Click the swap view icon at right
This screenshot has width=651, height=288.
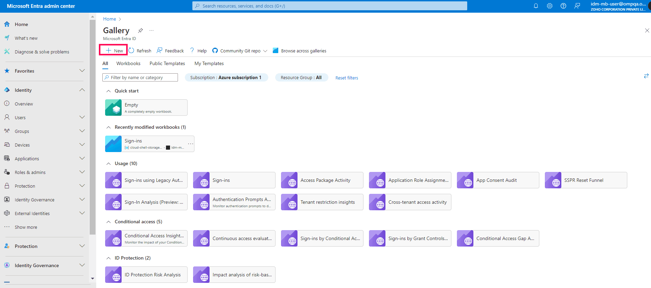646,76
